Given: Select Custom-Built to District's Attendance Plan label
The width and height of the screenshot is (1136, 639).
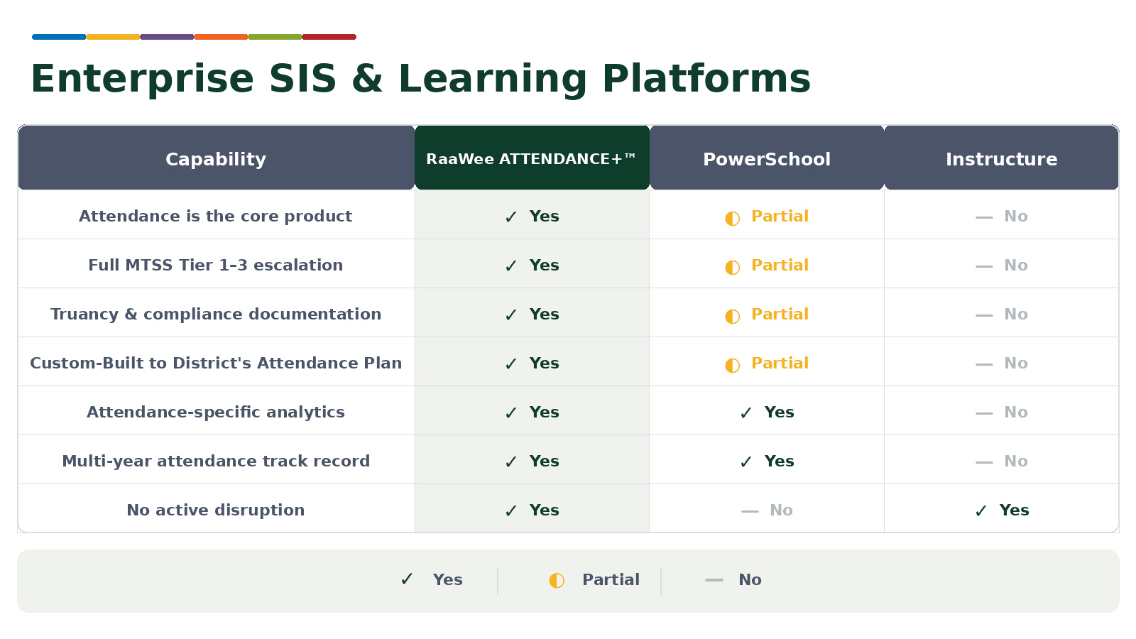Looking at the screenshot, I should pyautogui.click(x=216, y=363).
